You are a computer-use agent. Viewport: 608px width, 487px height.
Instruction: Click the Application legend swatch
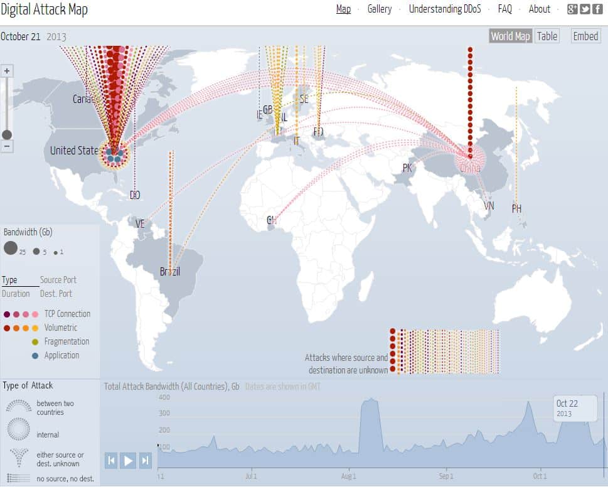tap(35, 356)
